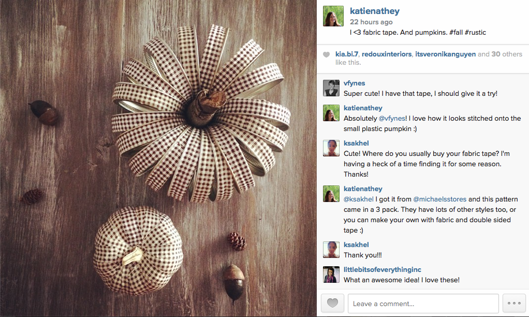Click the @michaelsstores mention
This screenshot has width=529, height=317.
[x=439, y=199]
